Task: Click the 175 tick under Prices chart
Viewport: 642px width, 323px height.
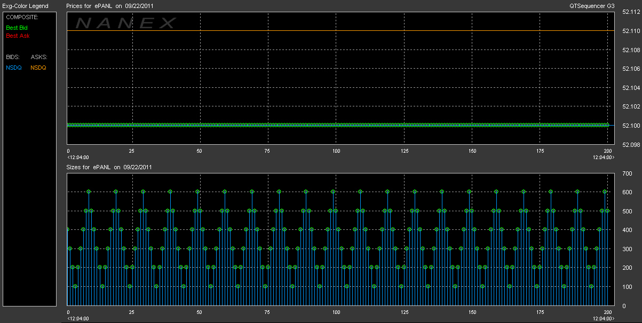Action: pyautogui.click(x=540, y=151)
